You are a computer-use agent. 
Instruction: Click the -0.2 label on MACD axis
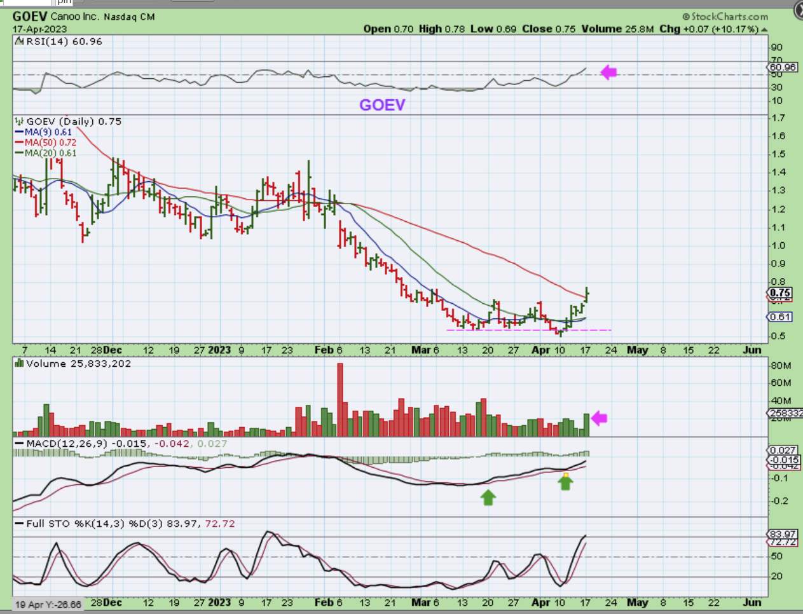tap(780, 501)
